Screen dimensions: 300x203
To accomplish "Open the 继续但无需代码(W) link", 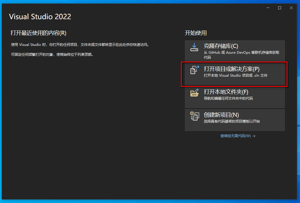I will tap(234, 136).
